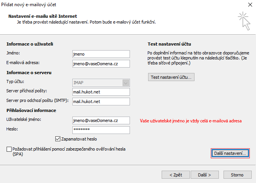Proceed with the Další button
The height and width of the screenshot is (183, 256).
204,175
